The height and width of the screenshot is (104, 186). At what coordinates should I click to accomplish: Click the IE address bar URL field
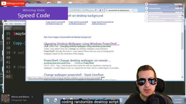81,10
